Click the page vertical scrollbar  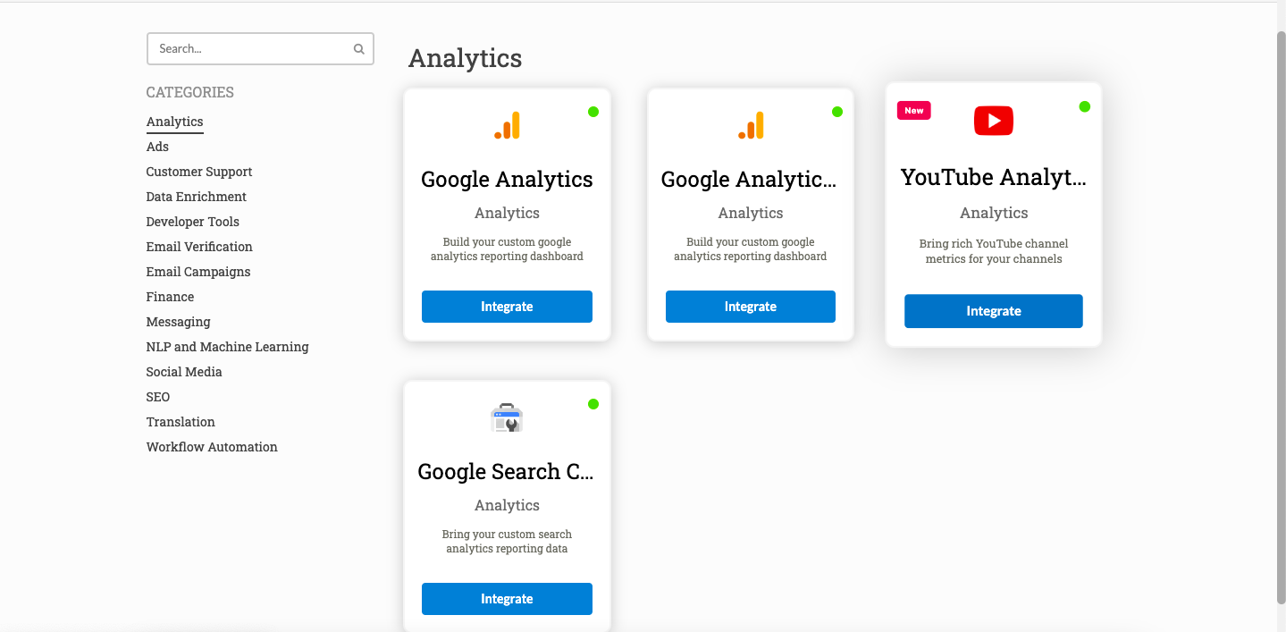[1281, 317]
